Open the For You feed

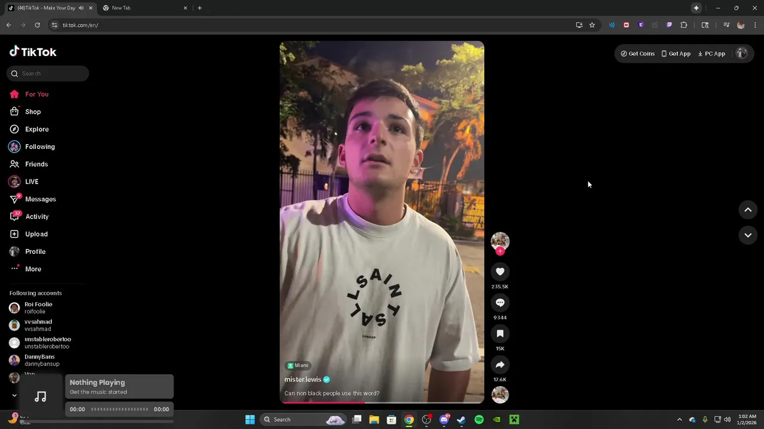coord(29,94)
